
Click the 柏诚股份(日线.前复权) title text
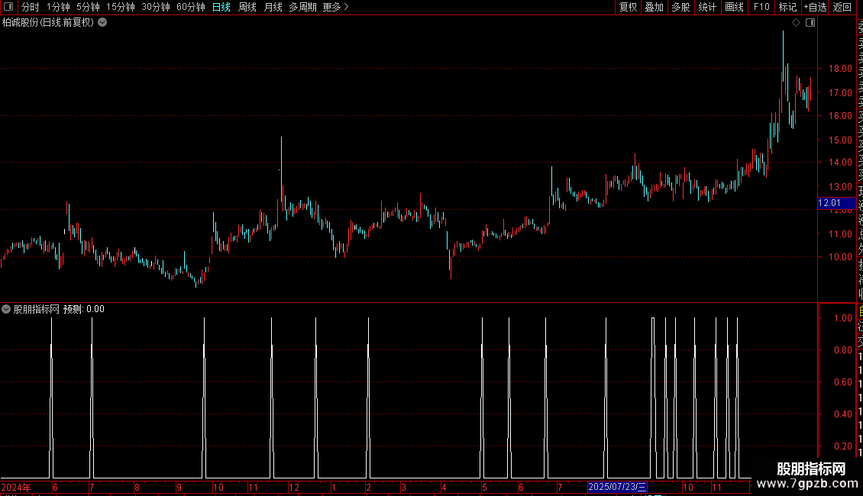click(48, 23)
